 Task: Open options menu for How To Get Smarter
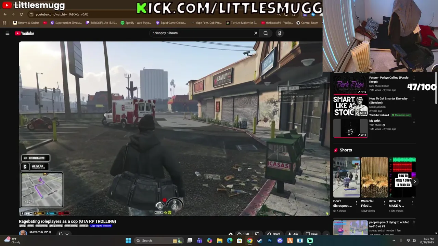414,99
